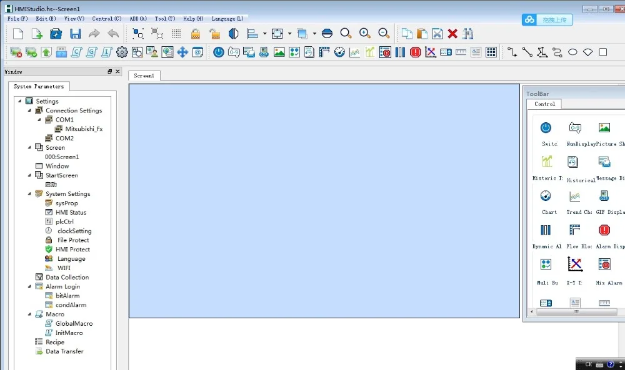Click the ToolBar panel horizontal scrollbar
This screenshot has width=625, height=370.
pyautogui.click(x=577, y=312)
